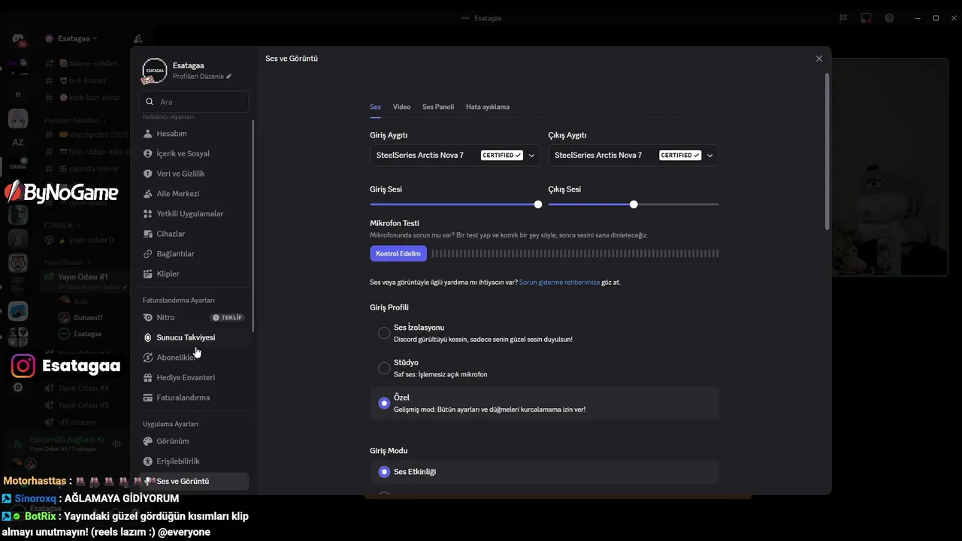
Task: Open the inbox icon in title bar
Action: pyautogui.click(x=867, y=18)
